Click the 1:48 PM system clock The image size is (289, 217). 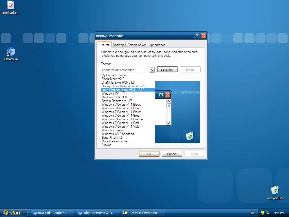pos(279,213)
